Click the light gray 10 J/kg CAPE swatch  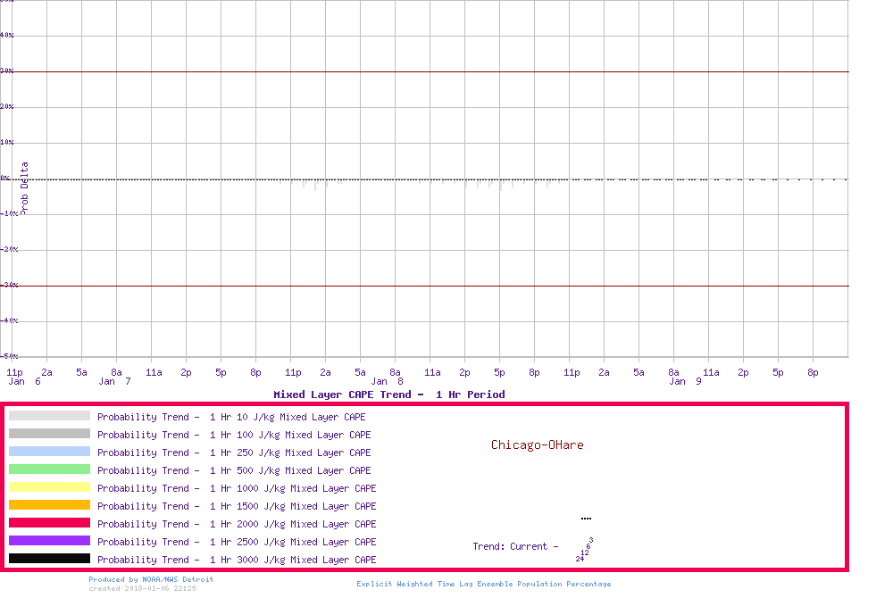pyautogui.click(x=49, y=416)
